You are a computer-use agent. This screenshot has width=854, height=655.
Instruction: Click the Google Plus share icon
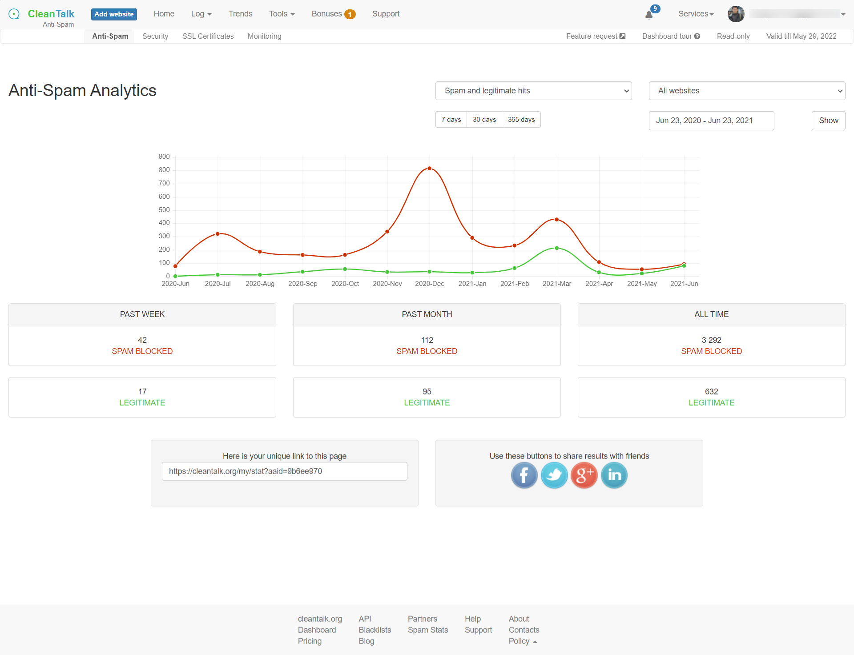click(x=584, y=475)
